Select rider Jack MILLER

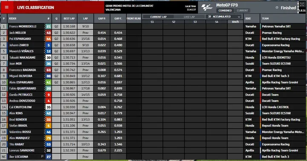17,33
